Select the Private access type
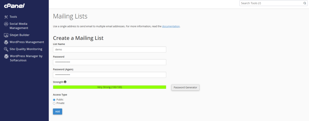Viewport: 309px width, 121px height. pos(54,103)
